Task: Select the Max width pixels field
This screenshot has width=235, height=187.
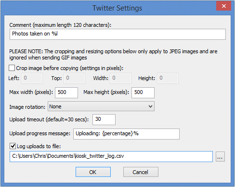Action: tap(66, 93)
